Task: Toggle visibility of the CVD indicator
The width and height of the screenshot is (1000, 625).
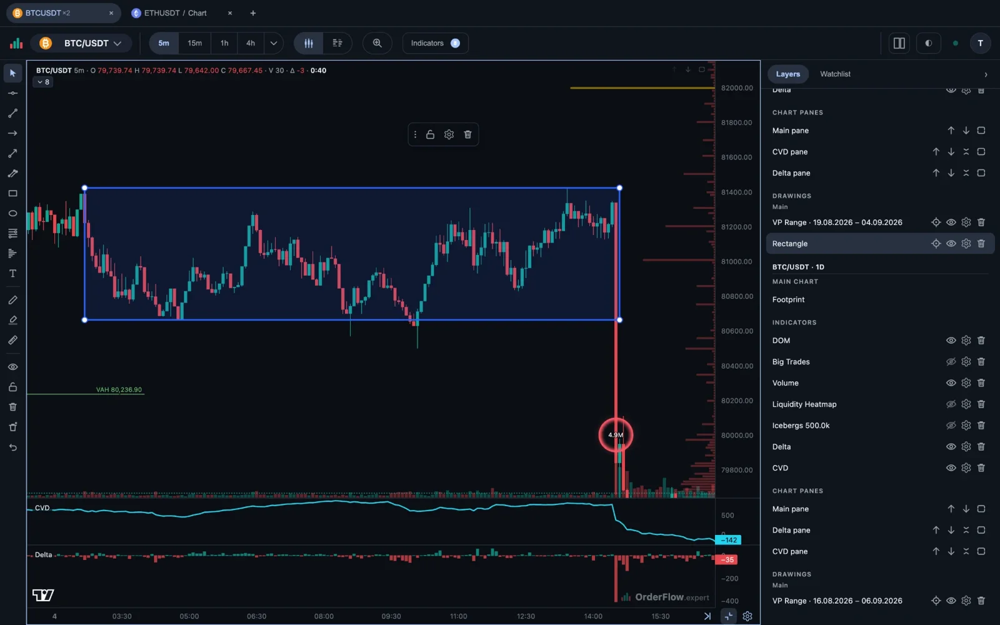Action: tap(951, 468)
